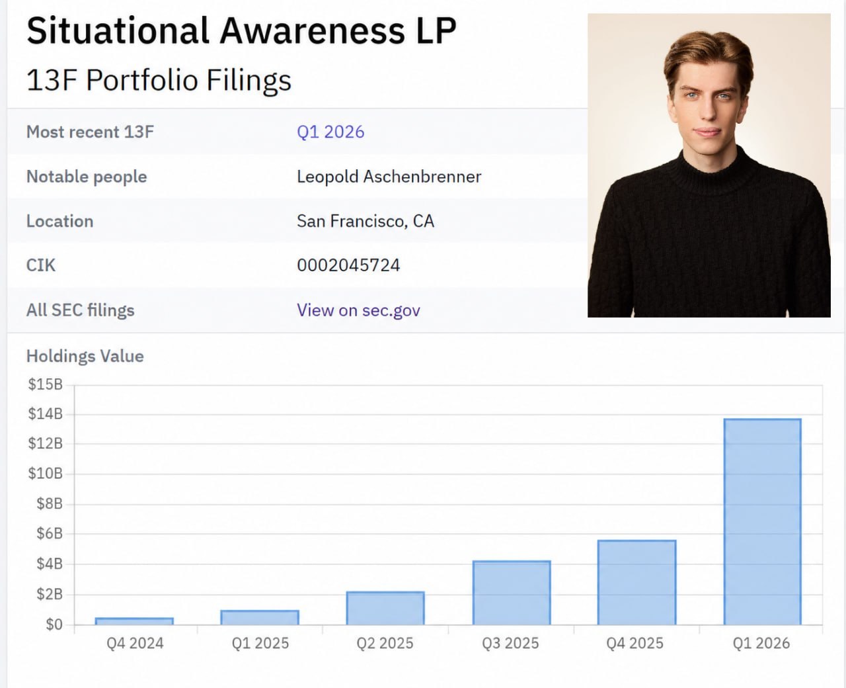Click the Location label

tap(59, 221)
